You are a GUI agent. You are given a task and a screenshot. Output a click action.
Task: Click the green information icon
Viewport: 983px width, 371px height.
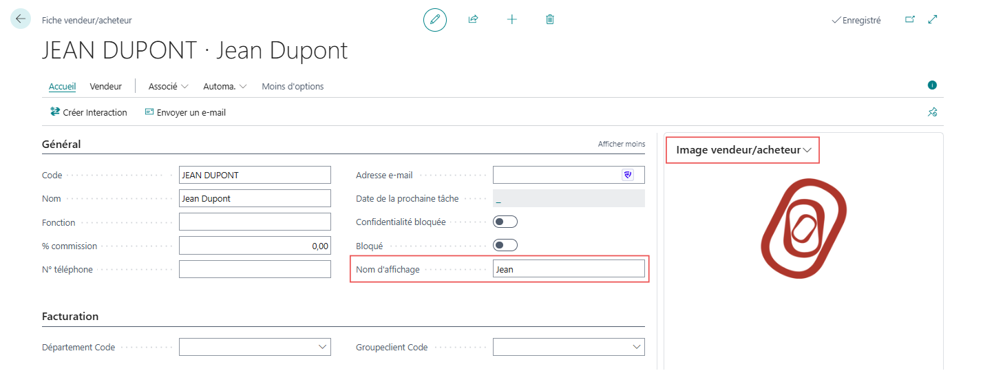tap(932, 85)
